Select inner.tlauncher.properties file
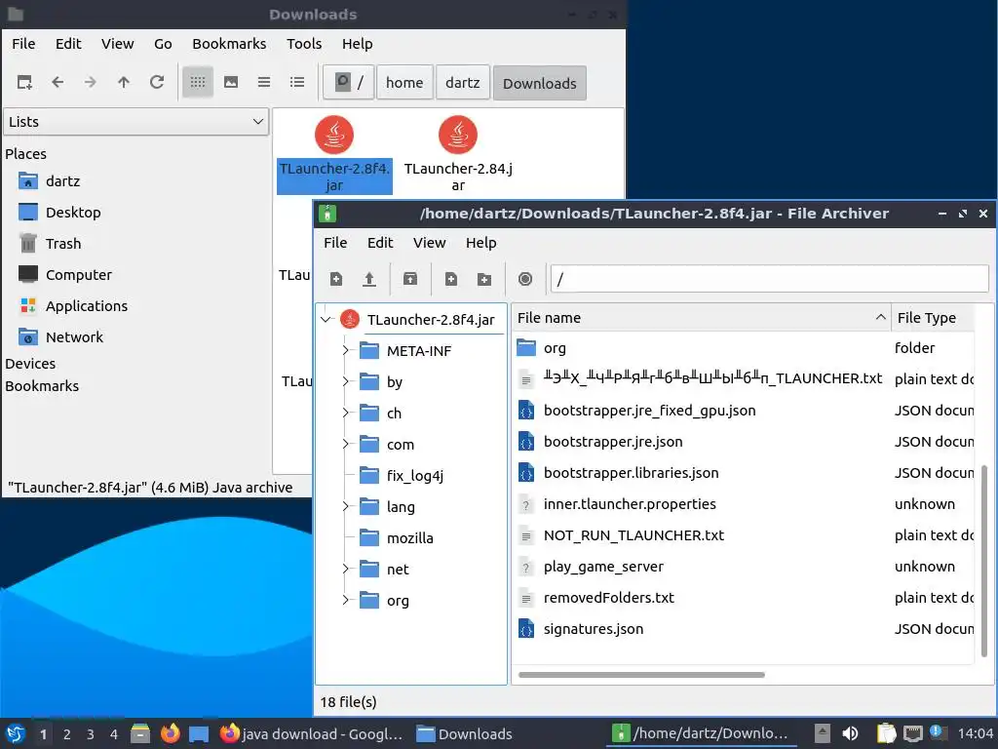998x749 pixels. click(x=616, y=504)
